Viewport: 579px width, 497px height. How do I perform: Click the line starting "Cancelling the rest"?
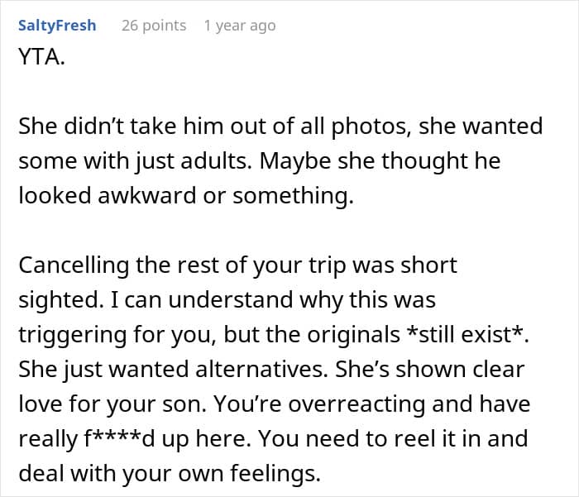point(237,266)
